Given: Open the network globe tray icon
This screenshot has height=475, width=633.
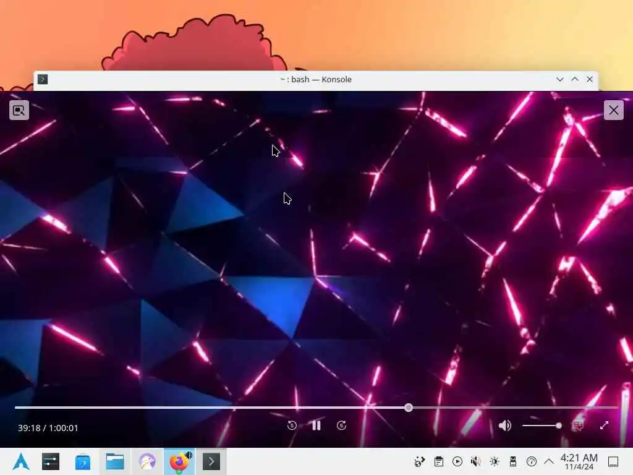Looking at the screenshot, I should coord(420,461).
